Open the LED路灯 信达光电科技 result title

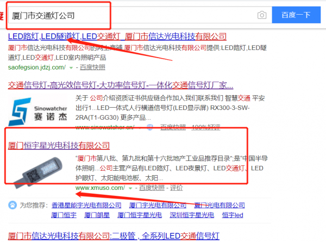coord(117,36)
